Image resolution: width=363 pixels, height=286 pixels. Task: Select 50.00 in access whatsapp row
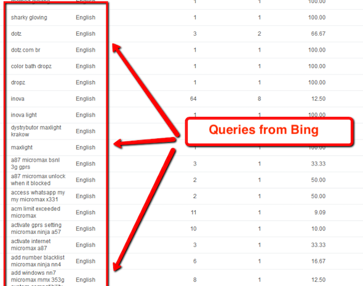point(318,196)
